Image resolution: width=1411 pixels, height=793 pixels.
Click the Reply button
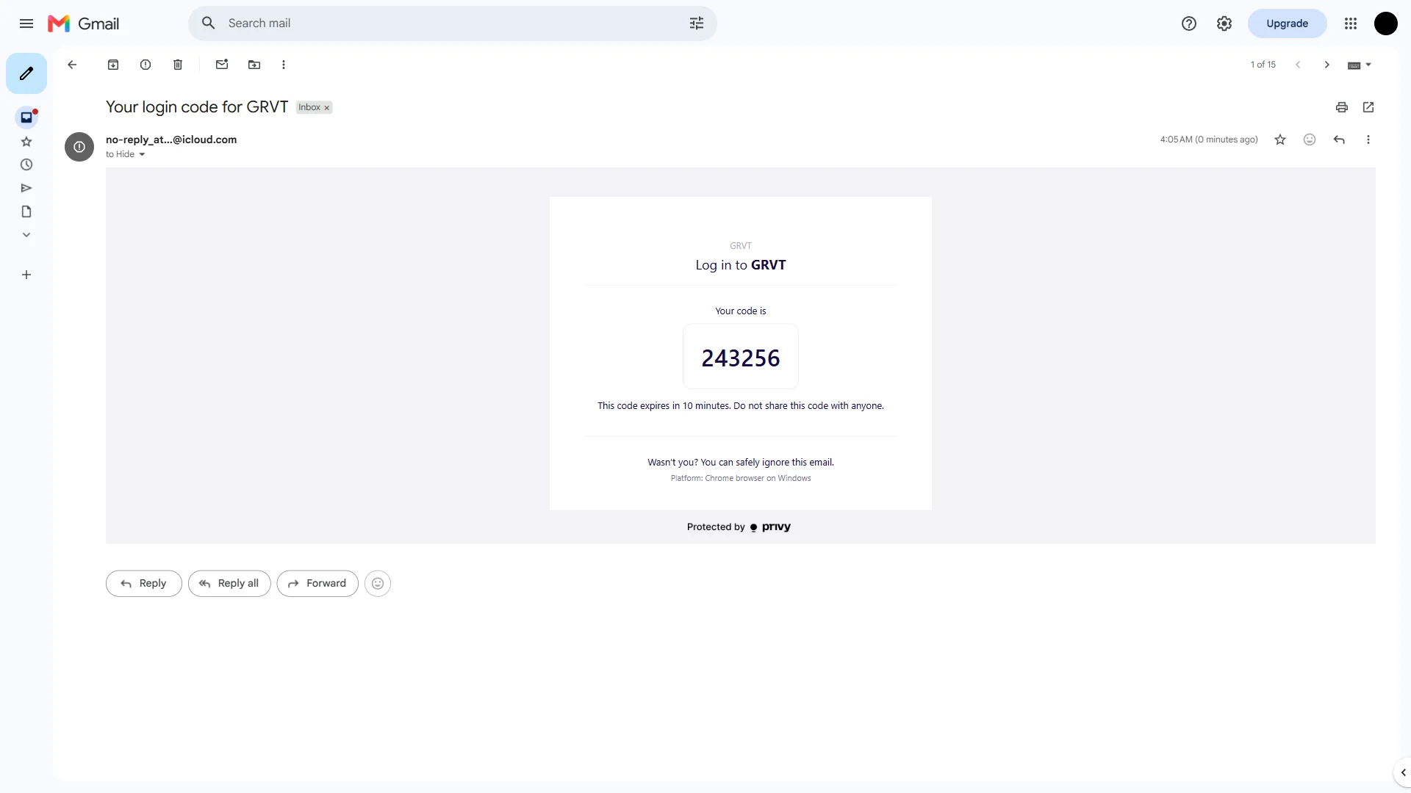[143, 583]
